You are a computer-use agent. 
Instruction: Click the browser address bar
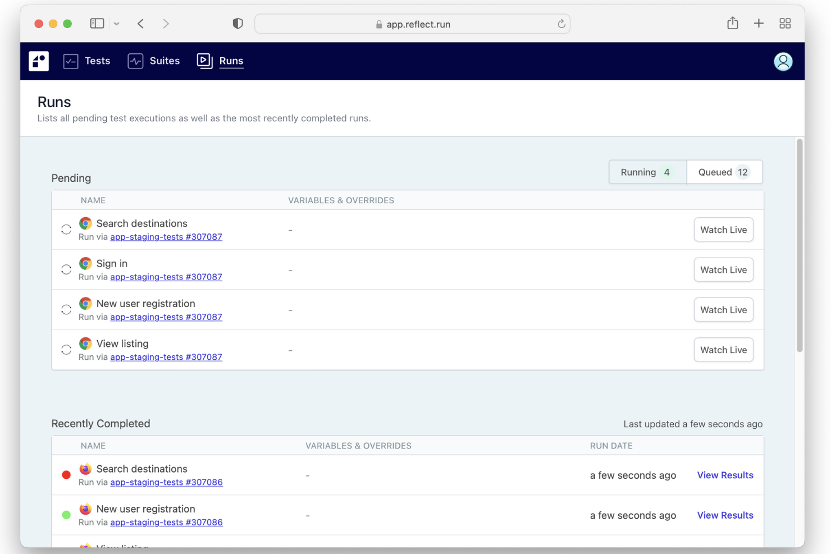[412, 24]
